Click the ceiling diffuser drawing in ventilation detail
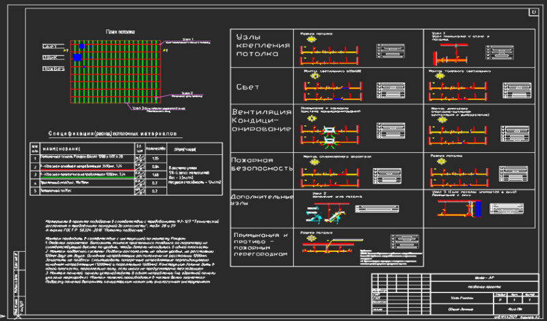 click(x=330, y=135)
